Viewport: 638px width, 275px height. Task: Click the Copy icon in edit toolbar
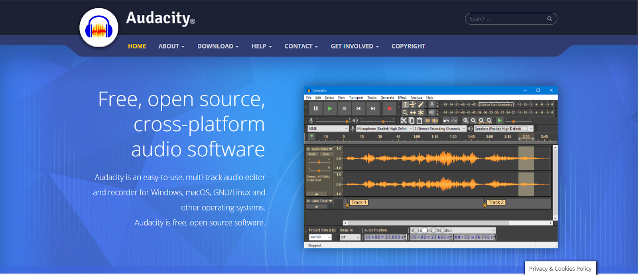click(x=412, y=121)
